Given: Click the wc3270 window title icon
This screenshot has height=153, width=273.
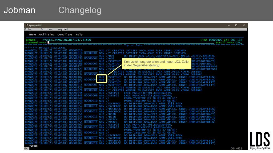Looking at the screenshot, I should pyautogui.click(x=27, y=25).
